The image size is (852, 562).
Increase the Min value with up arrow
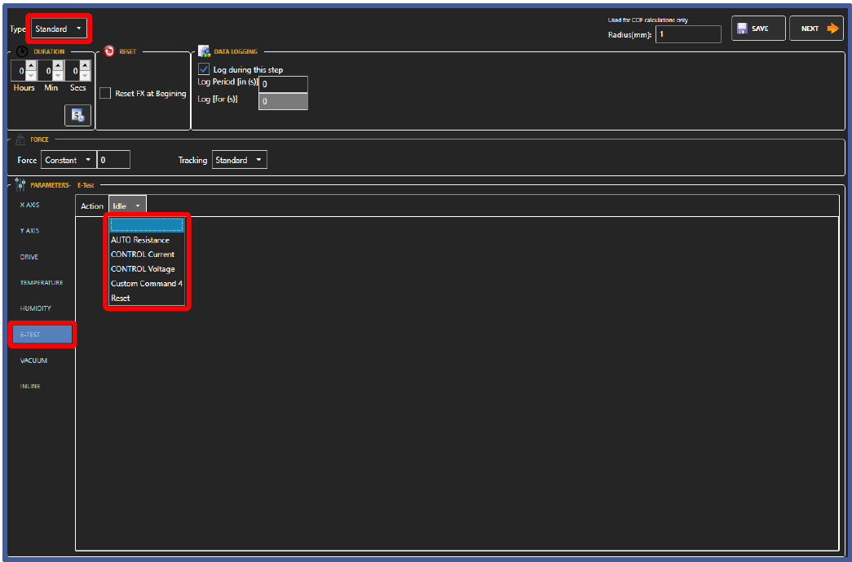(x=58, y=66)
